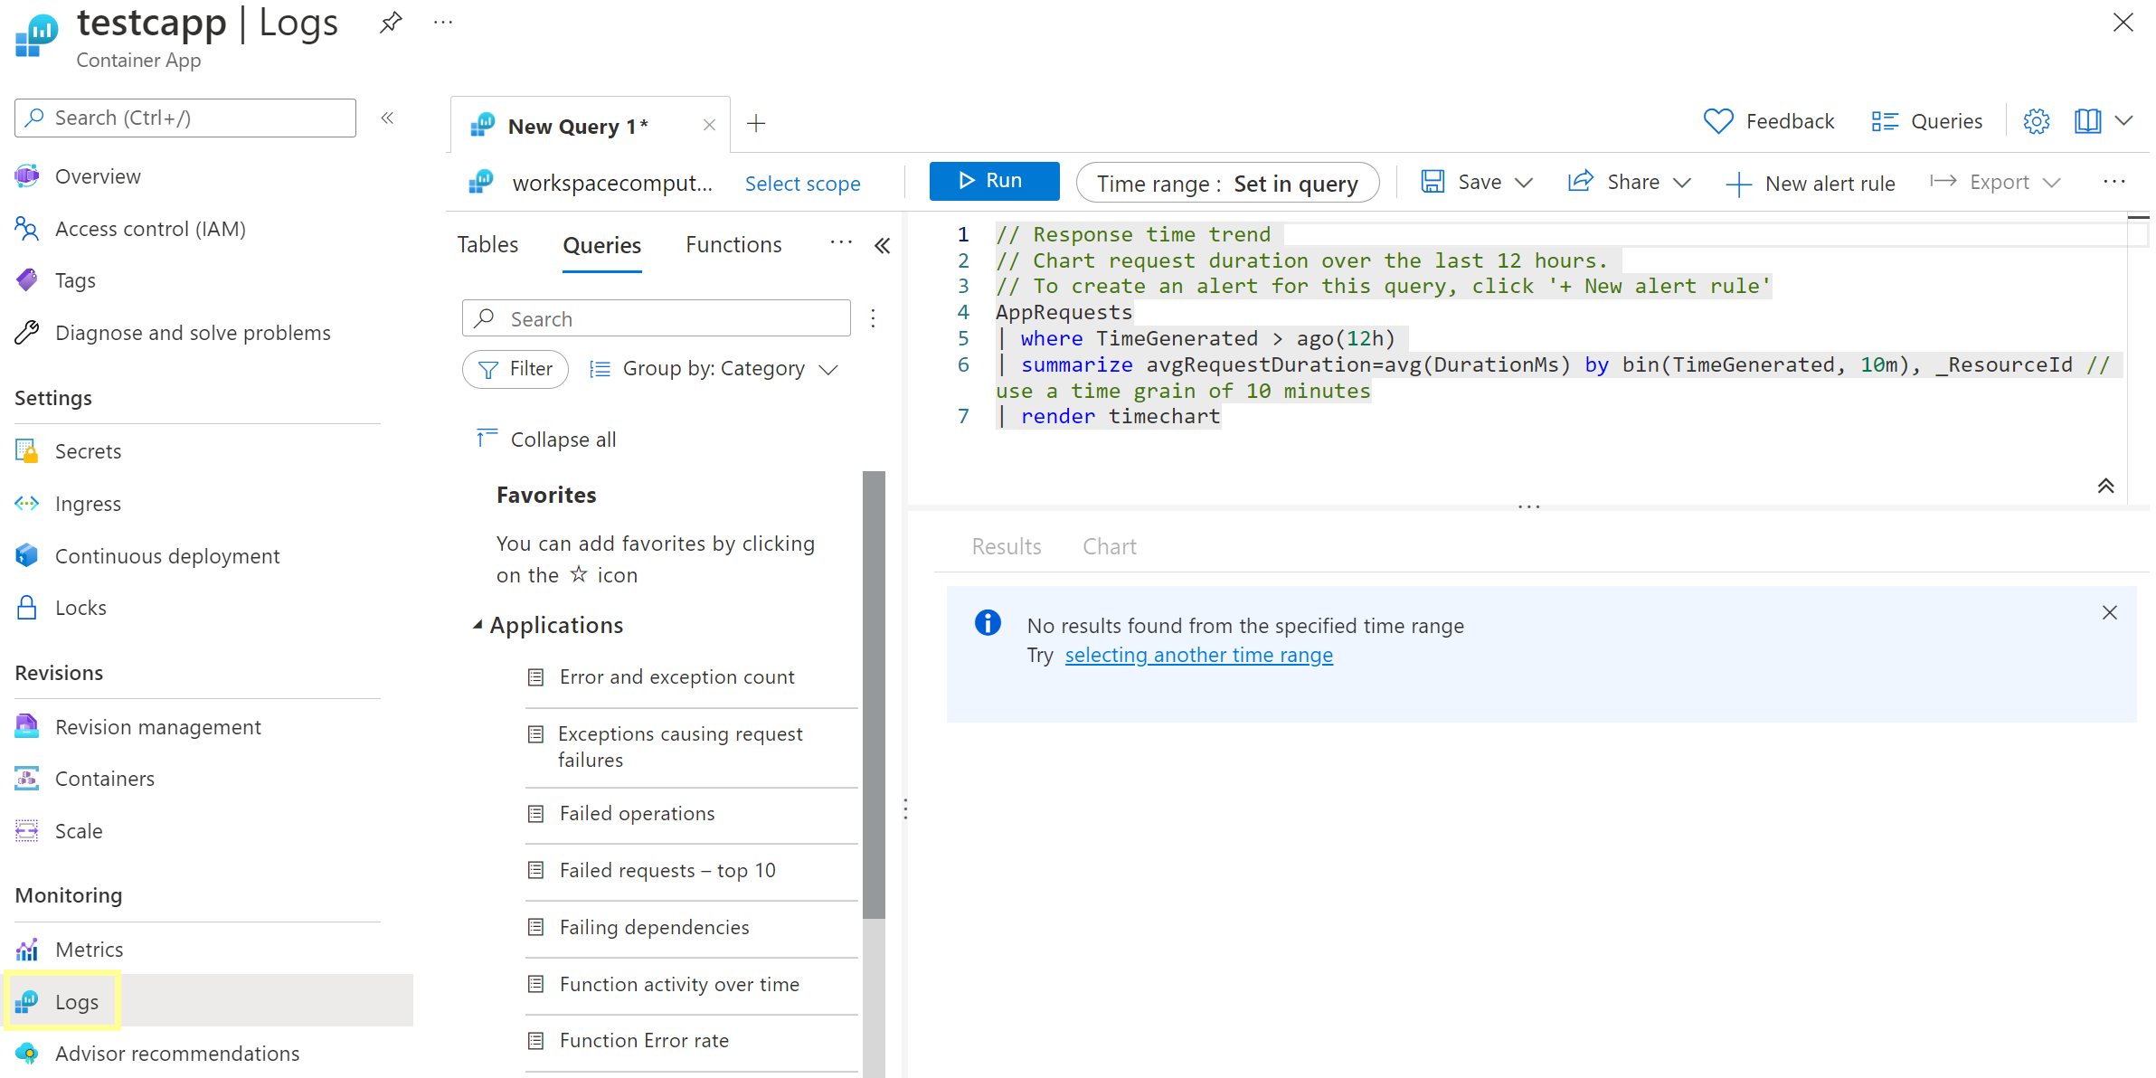Collapse the query editor with double-up chevron
This screenshot has height=1078, width=2156.
tap(2105, 486)
